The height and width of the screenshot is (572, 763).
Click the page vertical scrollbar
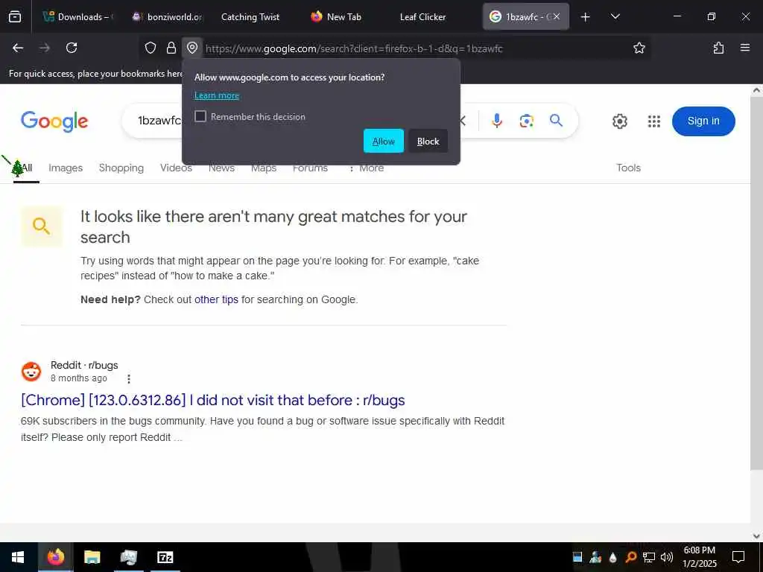[756, 282]
